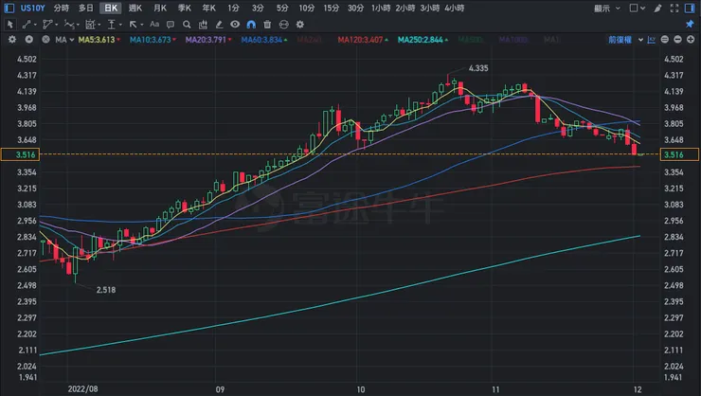The width and height of the screenshot is (701, 396).
Task: Toggle the blue magnet snap mode
Action: click(x=251, y=25)
